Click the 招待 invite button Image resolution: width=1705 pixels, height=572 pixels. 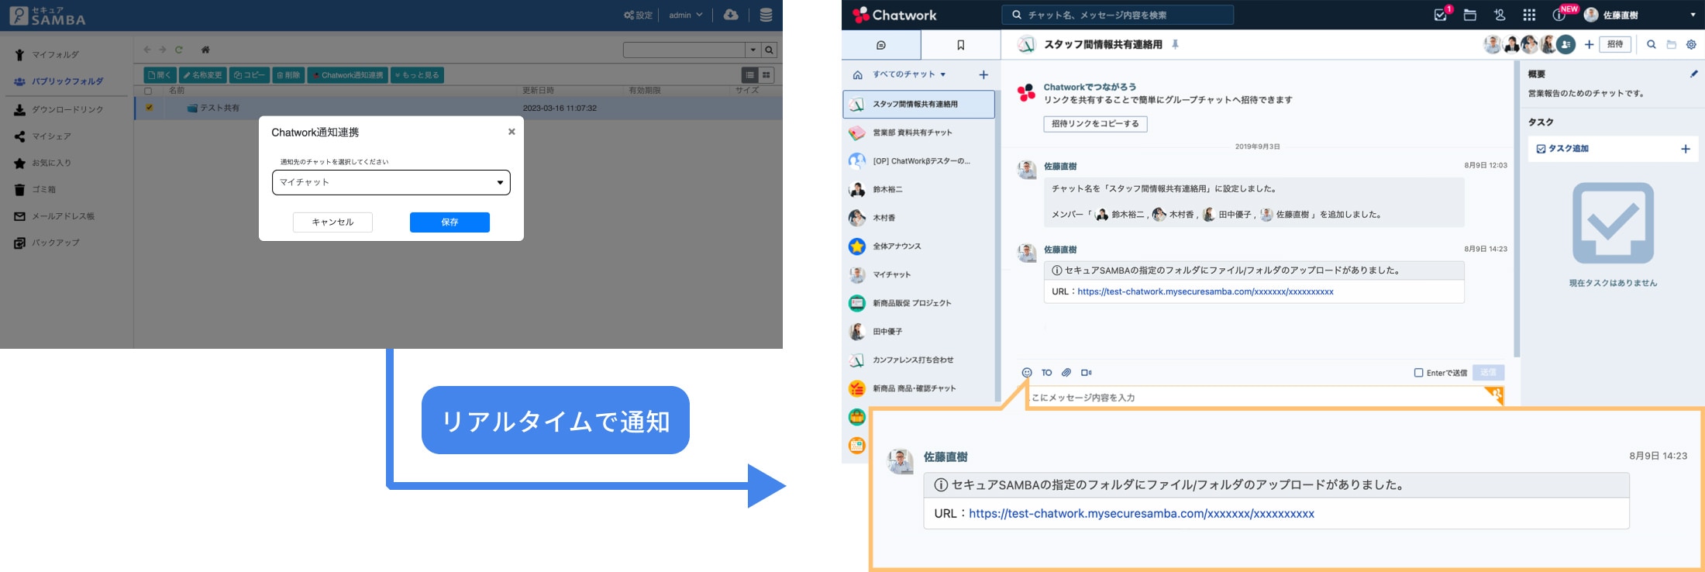1615,45
